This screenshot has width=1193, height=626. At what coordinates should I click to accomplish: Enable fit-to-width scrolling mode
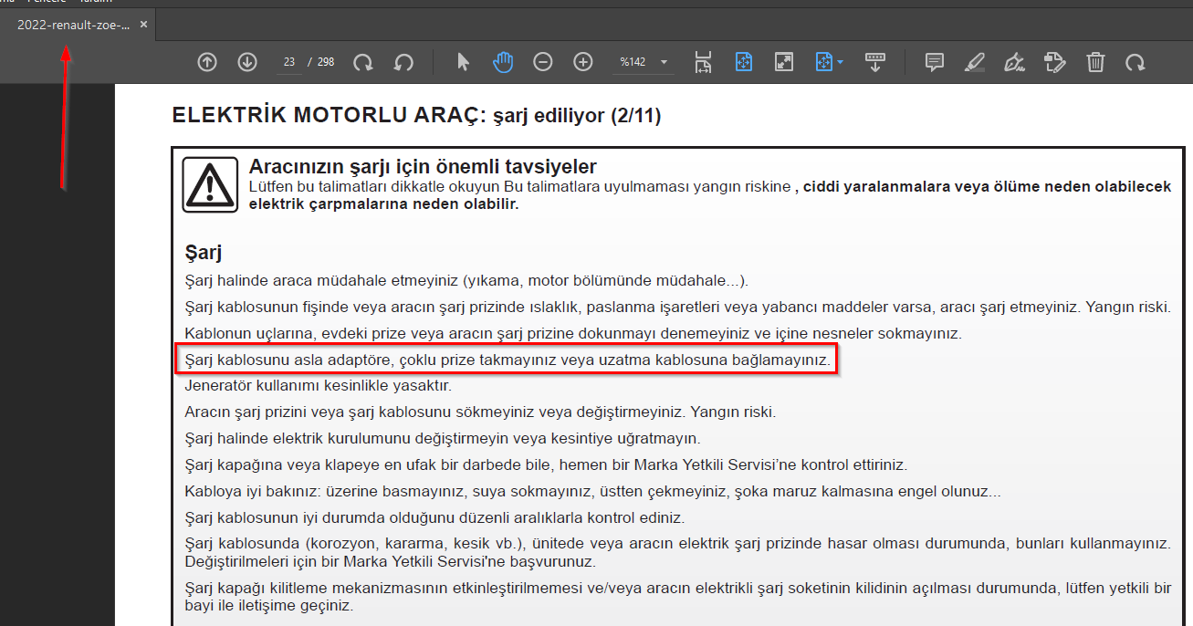[x=703, y=62]
